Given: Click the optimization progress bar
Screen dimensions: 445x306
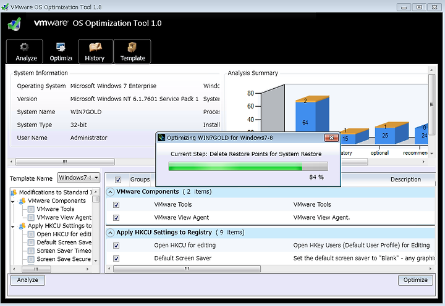Looking at the screenshot, I should pos(248,167).
